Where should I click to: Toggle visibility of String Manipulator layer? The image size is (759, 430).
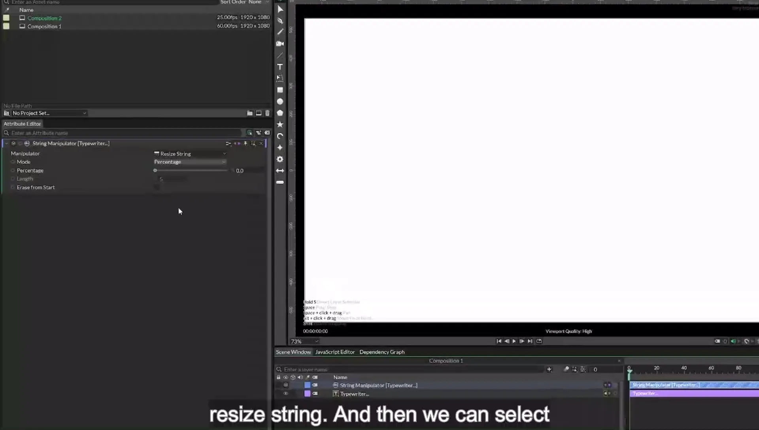coord(285,385)
